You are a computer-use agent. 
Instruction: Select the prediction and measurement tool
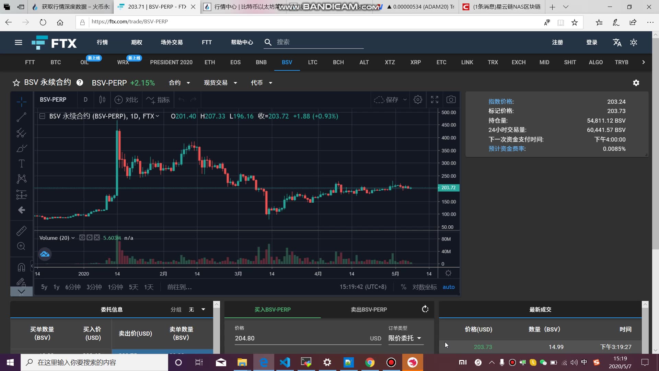point(21,195)
